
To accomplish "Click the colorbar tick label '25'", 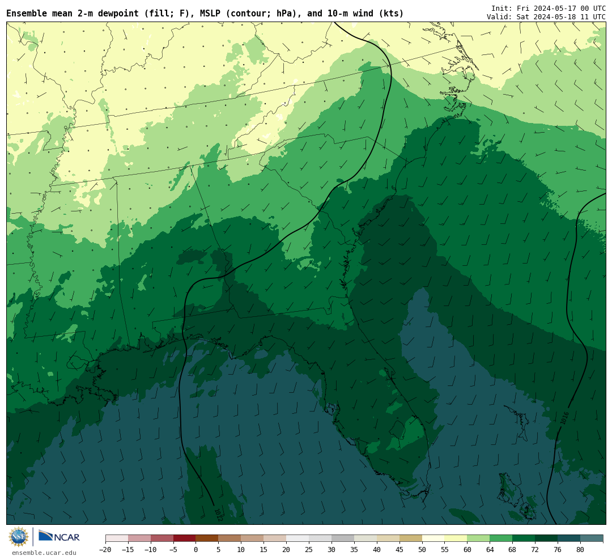I will 309,549.
